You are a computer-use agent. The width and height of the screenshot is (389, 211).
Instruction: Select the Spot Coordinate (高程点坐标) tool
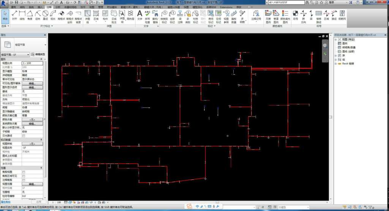coord(70,17)
